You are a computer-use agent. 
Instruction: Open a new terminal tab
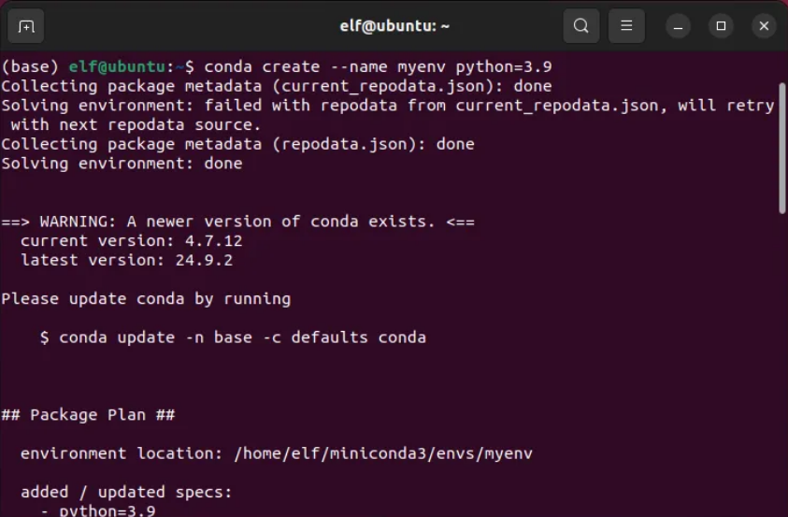click(26, 26)
